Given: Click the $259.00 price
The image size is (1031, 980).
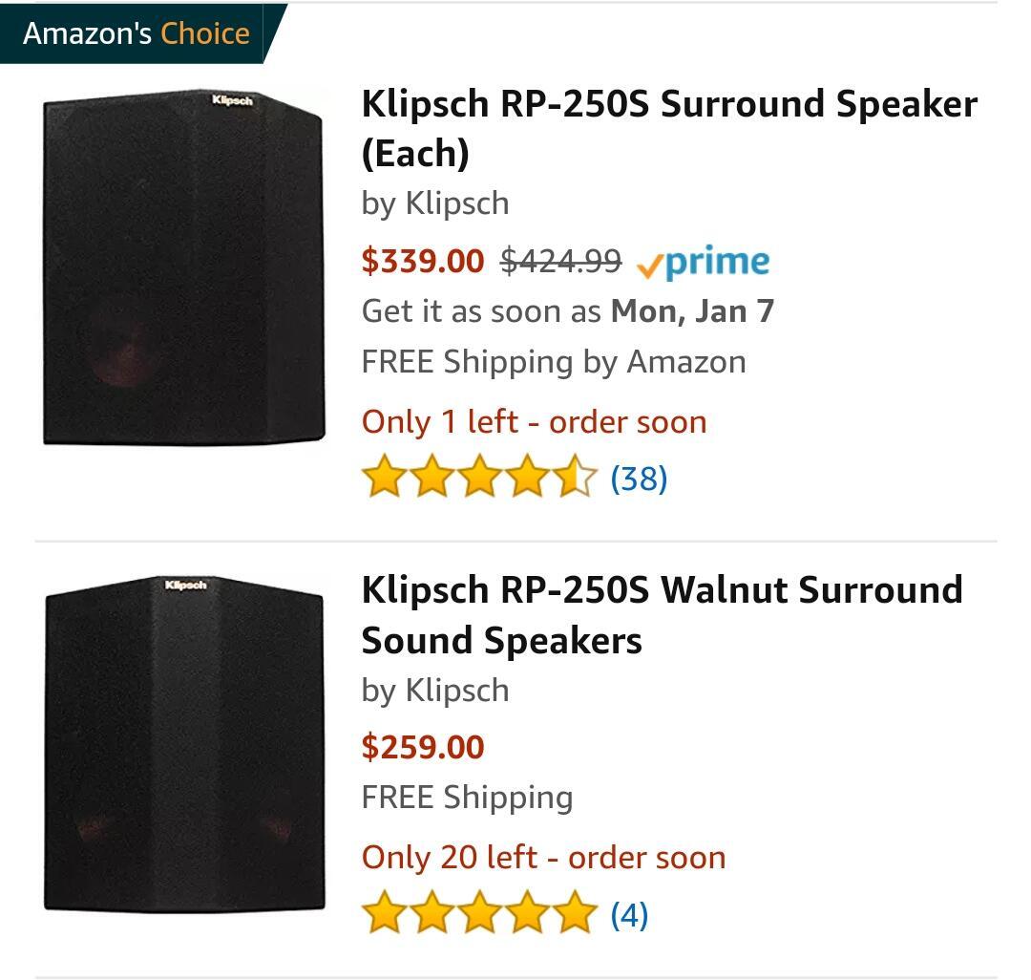Looking at the screenshot, I should point(422,746).
